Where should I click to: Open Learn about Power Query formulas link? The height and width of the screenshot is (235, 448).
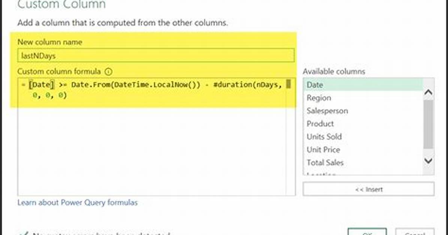tap(78, 202)
